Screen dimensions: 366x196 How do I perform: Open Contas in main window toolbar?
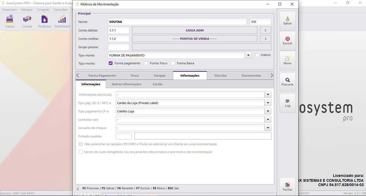(x=27, y=22)
